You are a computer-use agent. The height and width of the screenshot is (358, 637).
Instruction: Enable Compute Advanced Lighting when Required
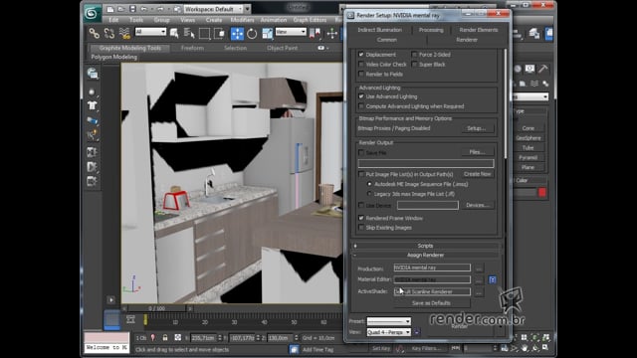[x=360, y=106]
